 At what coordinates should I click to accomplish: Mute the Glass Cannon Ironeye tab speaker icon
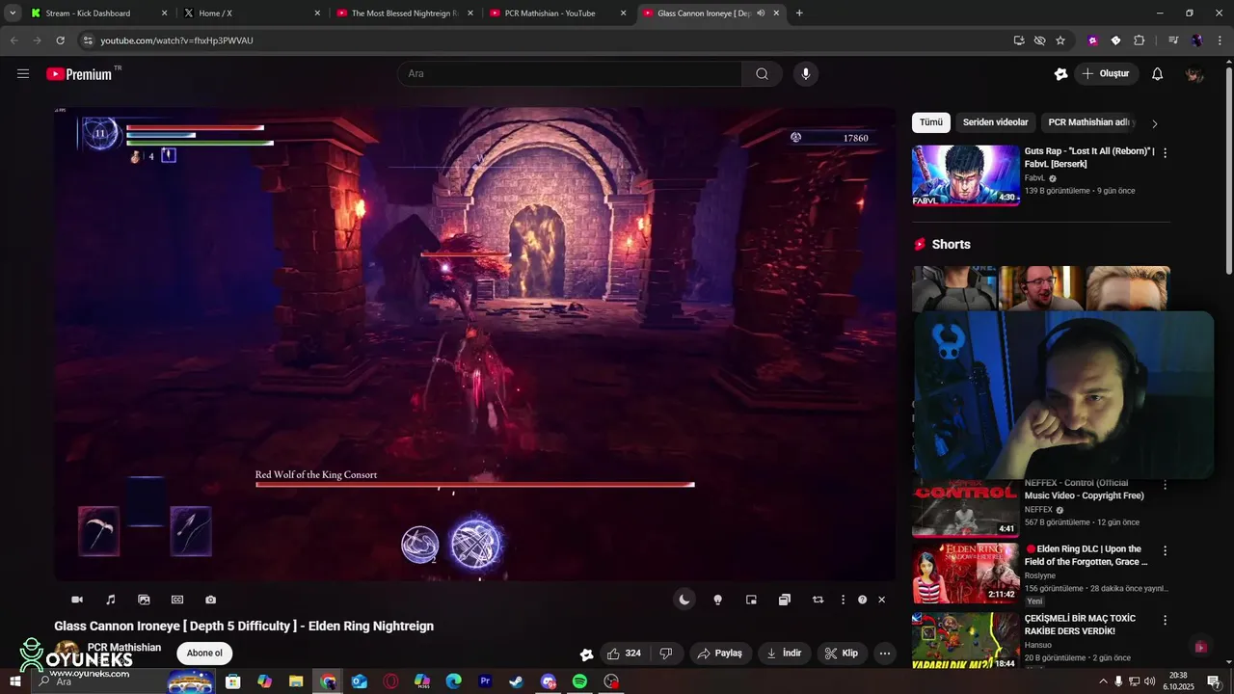pyautogui.click(x=761, y=13)
